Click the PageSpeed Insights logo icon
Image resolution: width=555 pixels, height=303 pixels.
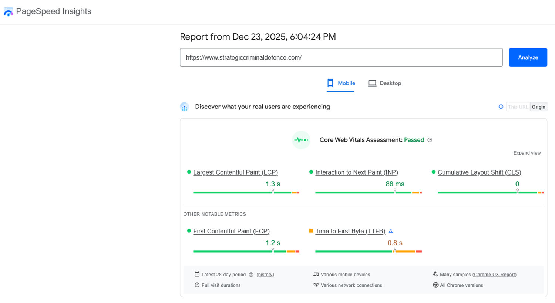point(8,11)
